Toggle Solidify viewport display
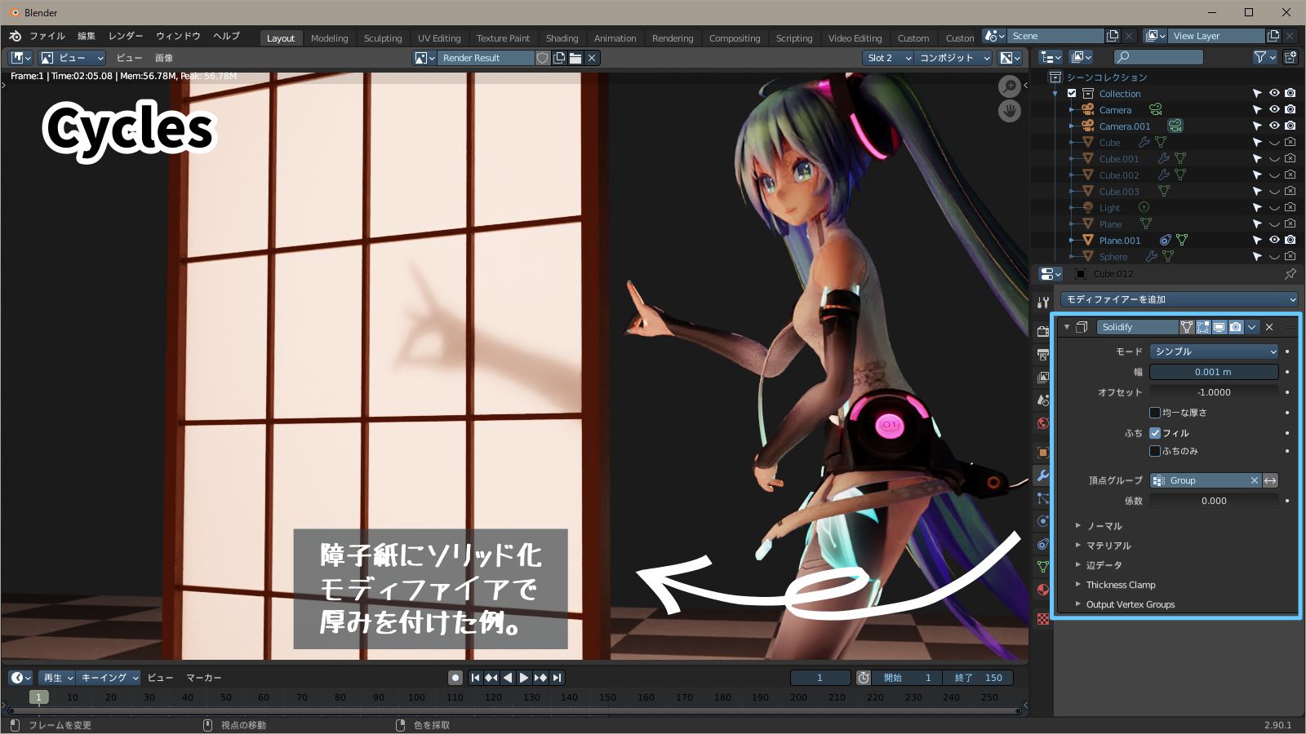 pos(1219,327)
